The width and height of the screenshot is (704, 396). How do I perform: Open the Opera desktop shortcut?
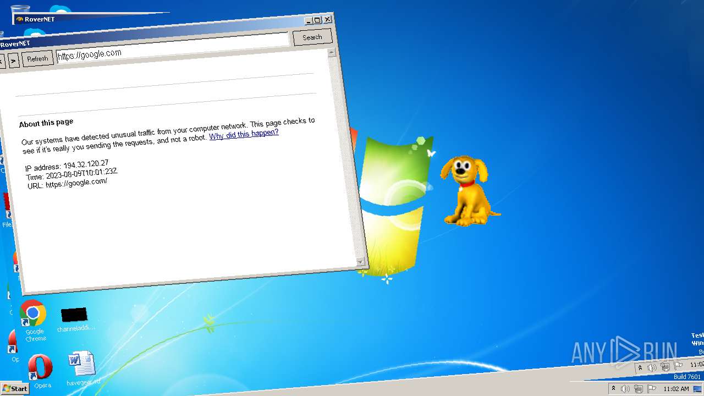[41, 371]
